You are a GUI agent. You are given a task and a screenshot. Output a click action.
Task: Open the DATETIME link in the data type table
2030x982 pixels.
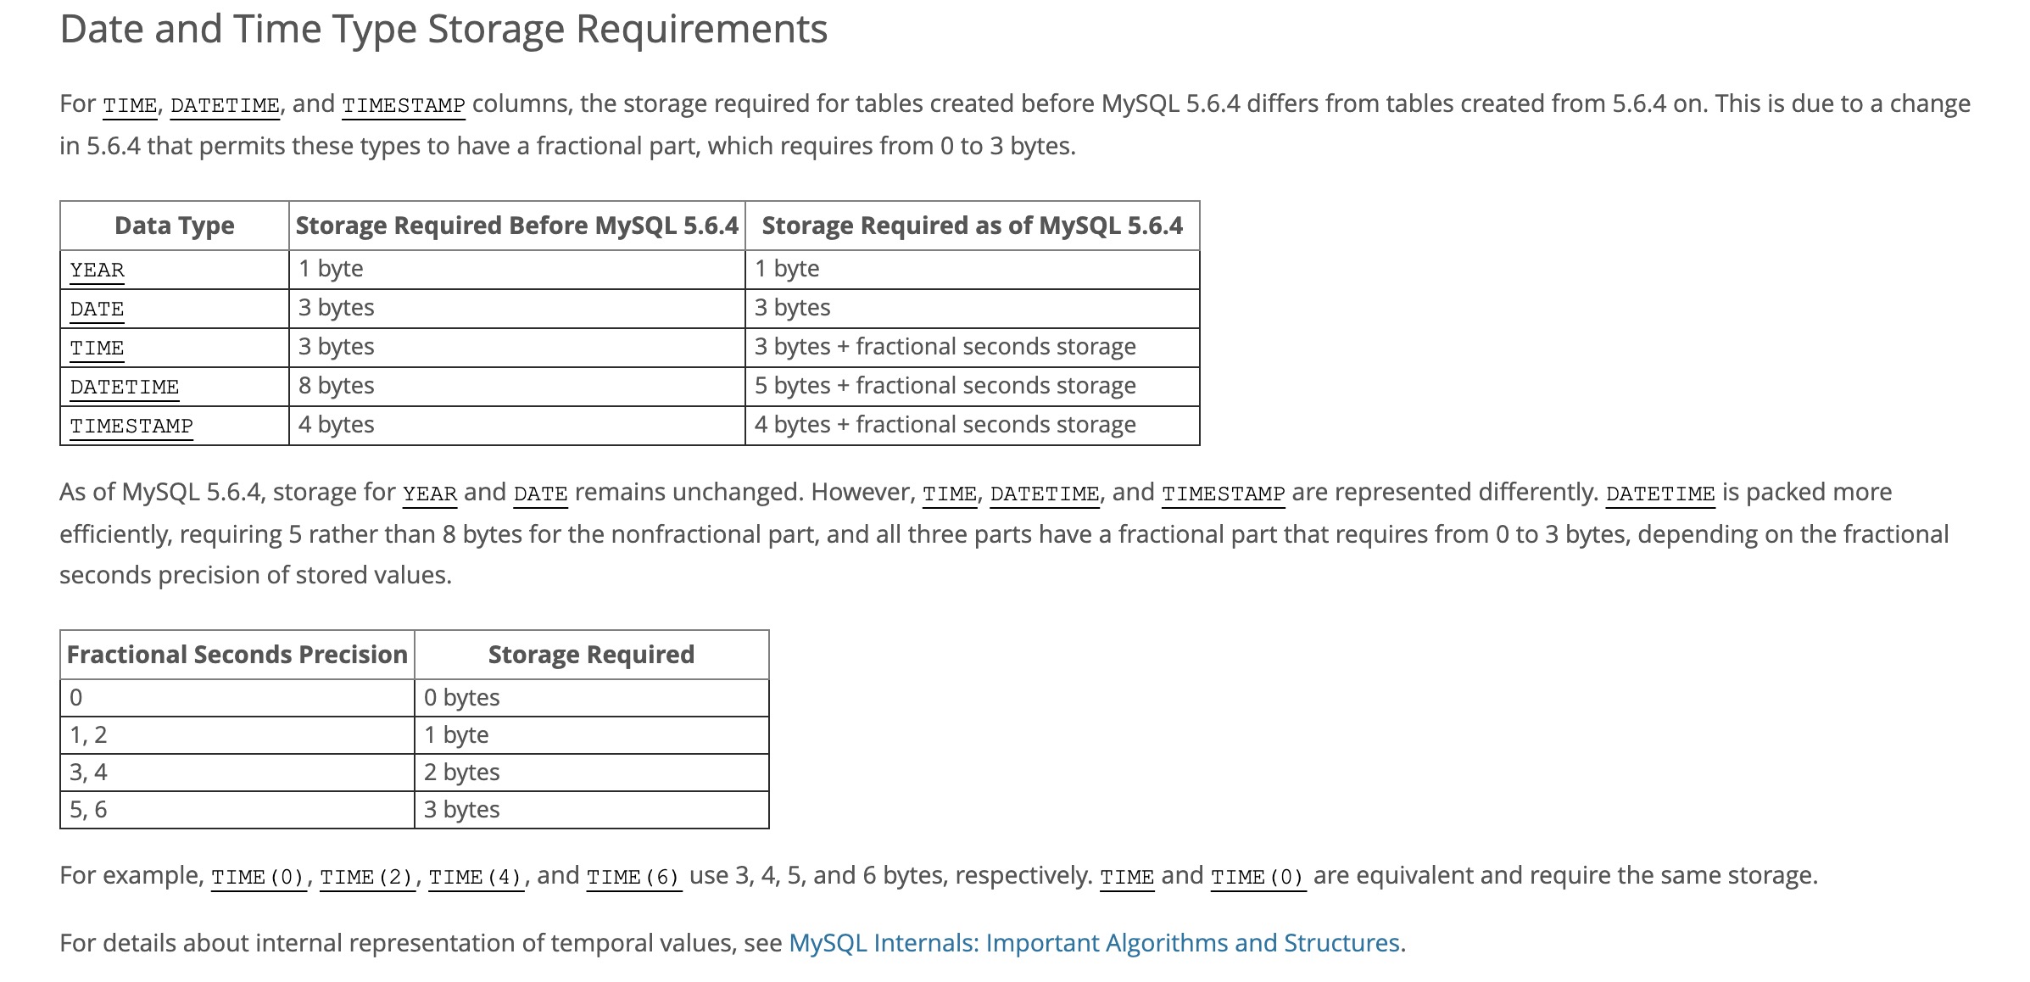point(125,387)
